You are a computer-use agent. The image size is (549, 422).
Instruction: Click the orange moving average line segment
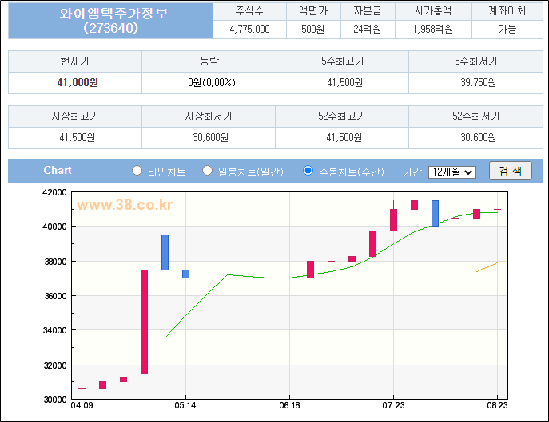click(x=487, y=267)
